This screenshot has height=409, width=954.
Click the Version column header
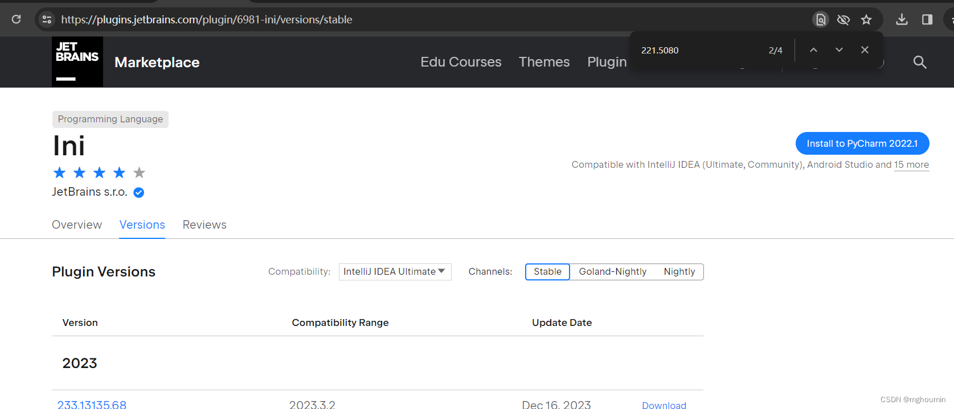(x=80, y=323)
